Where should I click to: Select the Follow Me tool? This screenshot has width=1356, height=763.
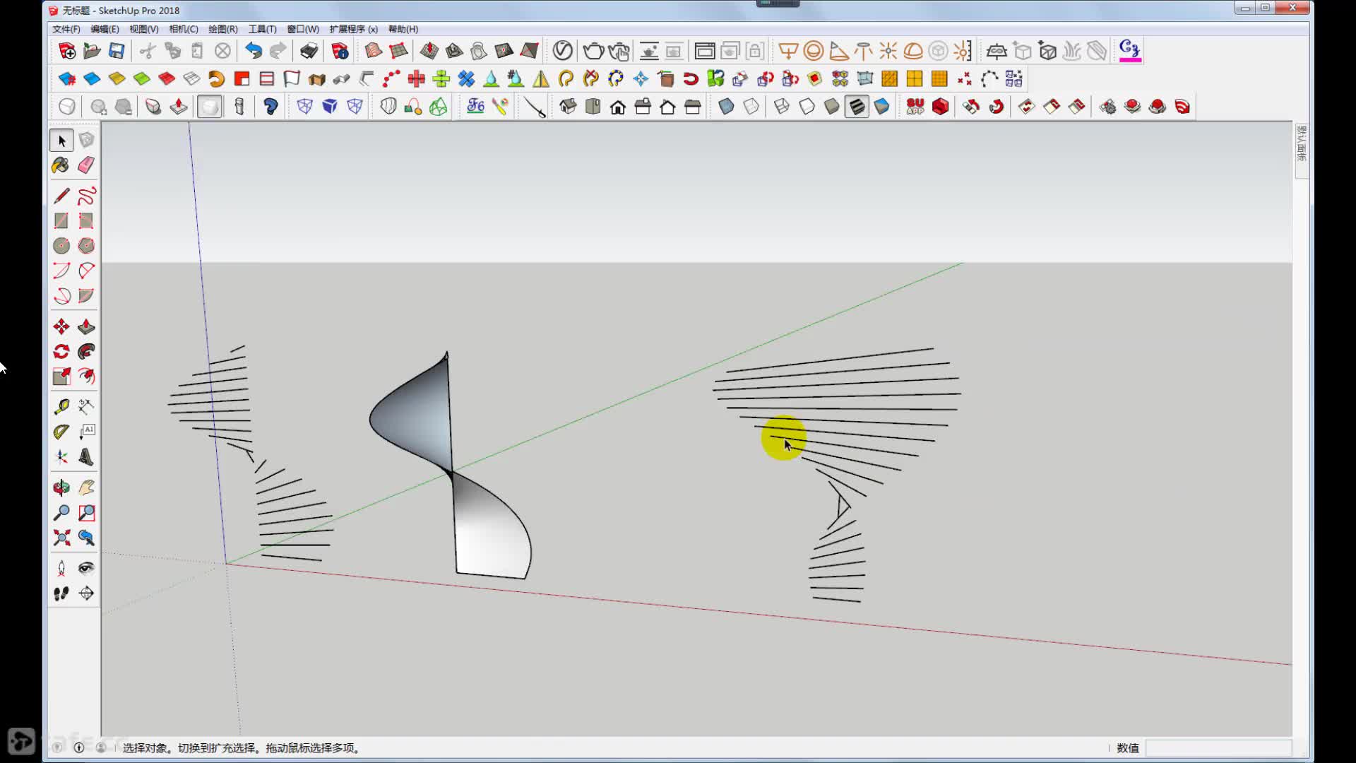[86, 351]
